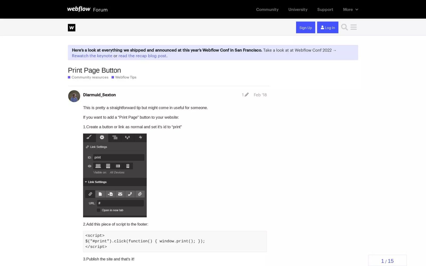Open the hamburger menu icon
426x266 pixels.
click(x=354, y=27)
